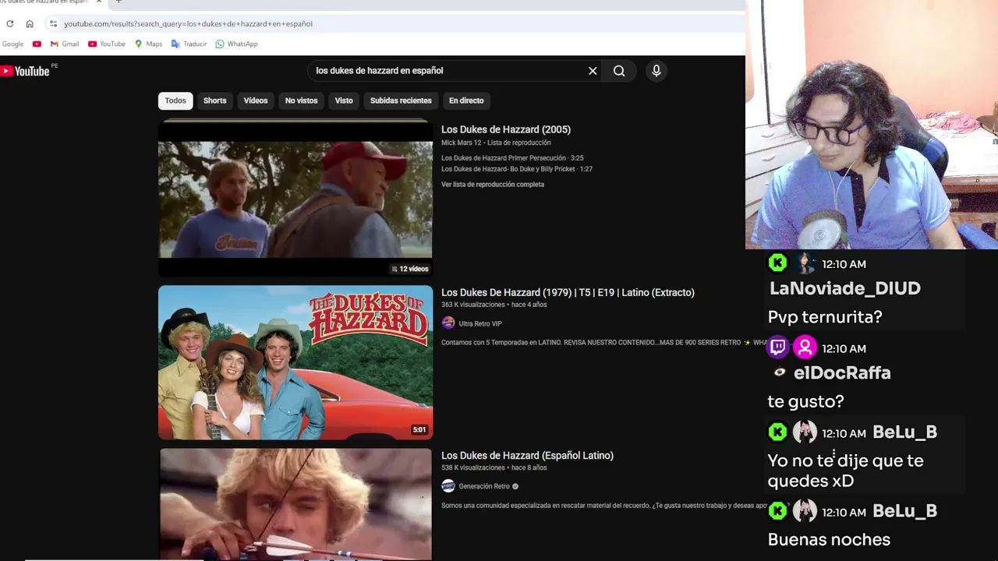Viewport: 998px width, 561px height.
Task: Close the current browser tab
Action: coord(99,2)
